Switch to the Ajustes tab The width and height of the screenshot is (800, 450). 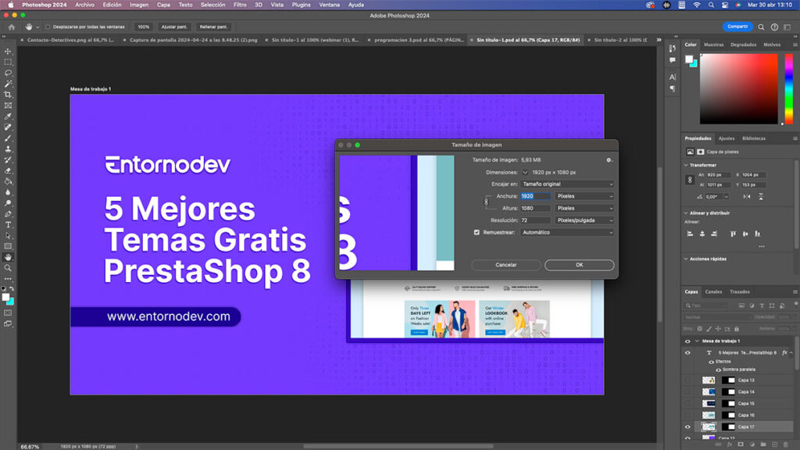coord(726,138)
